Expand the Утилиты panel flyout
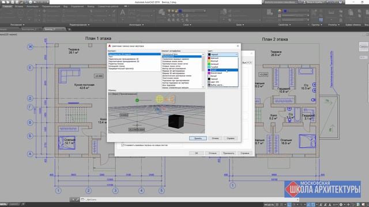This screenshot has width=369, height=207. pos(334,25)
